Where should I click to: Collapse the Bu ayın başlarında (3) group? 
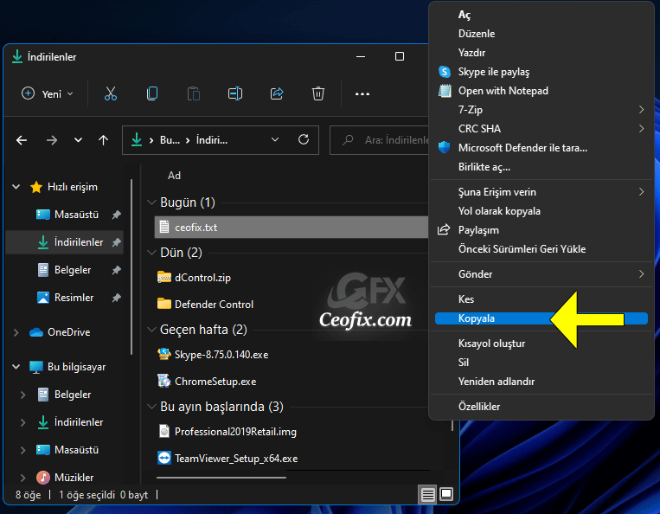tap(151, 407)
